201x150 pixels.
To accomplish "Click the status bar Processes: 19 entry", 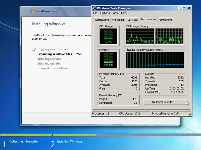I will pos(105,113).
